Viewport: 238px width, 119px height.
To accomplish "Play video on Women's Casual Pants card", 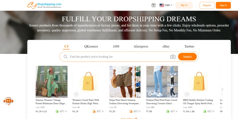I will coord(76,94).
